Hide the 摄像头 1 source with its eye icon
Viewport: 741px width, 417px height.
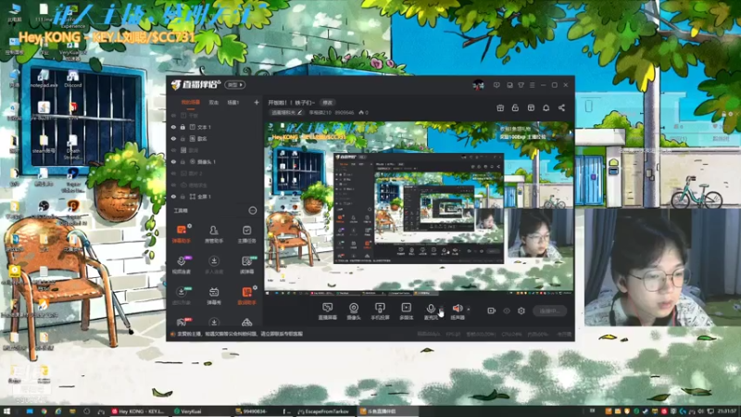click(173, 161)
